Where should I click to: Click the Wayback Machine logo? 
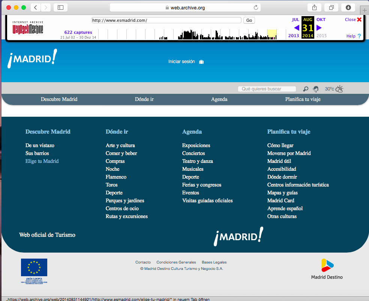click(x=28, y=28)
